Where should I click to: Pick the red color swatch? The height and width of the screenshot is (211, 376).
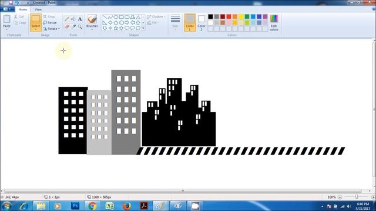click(229, 16)
